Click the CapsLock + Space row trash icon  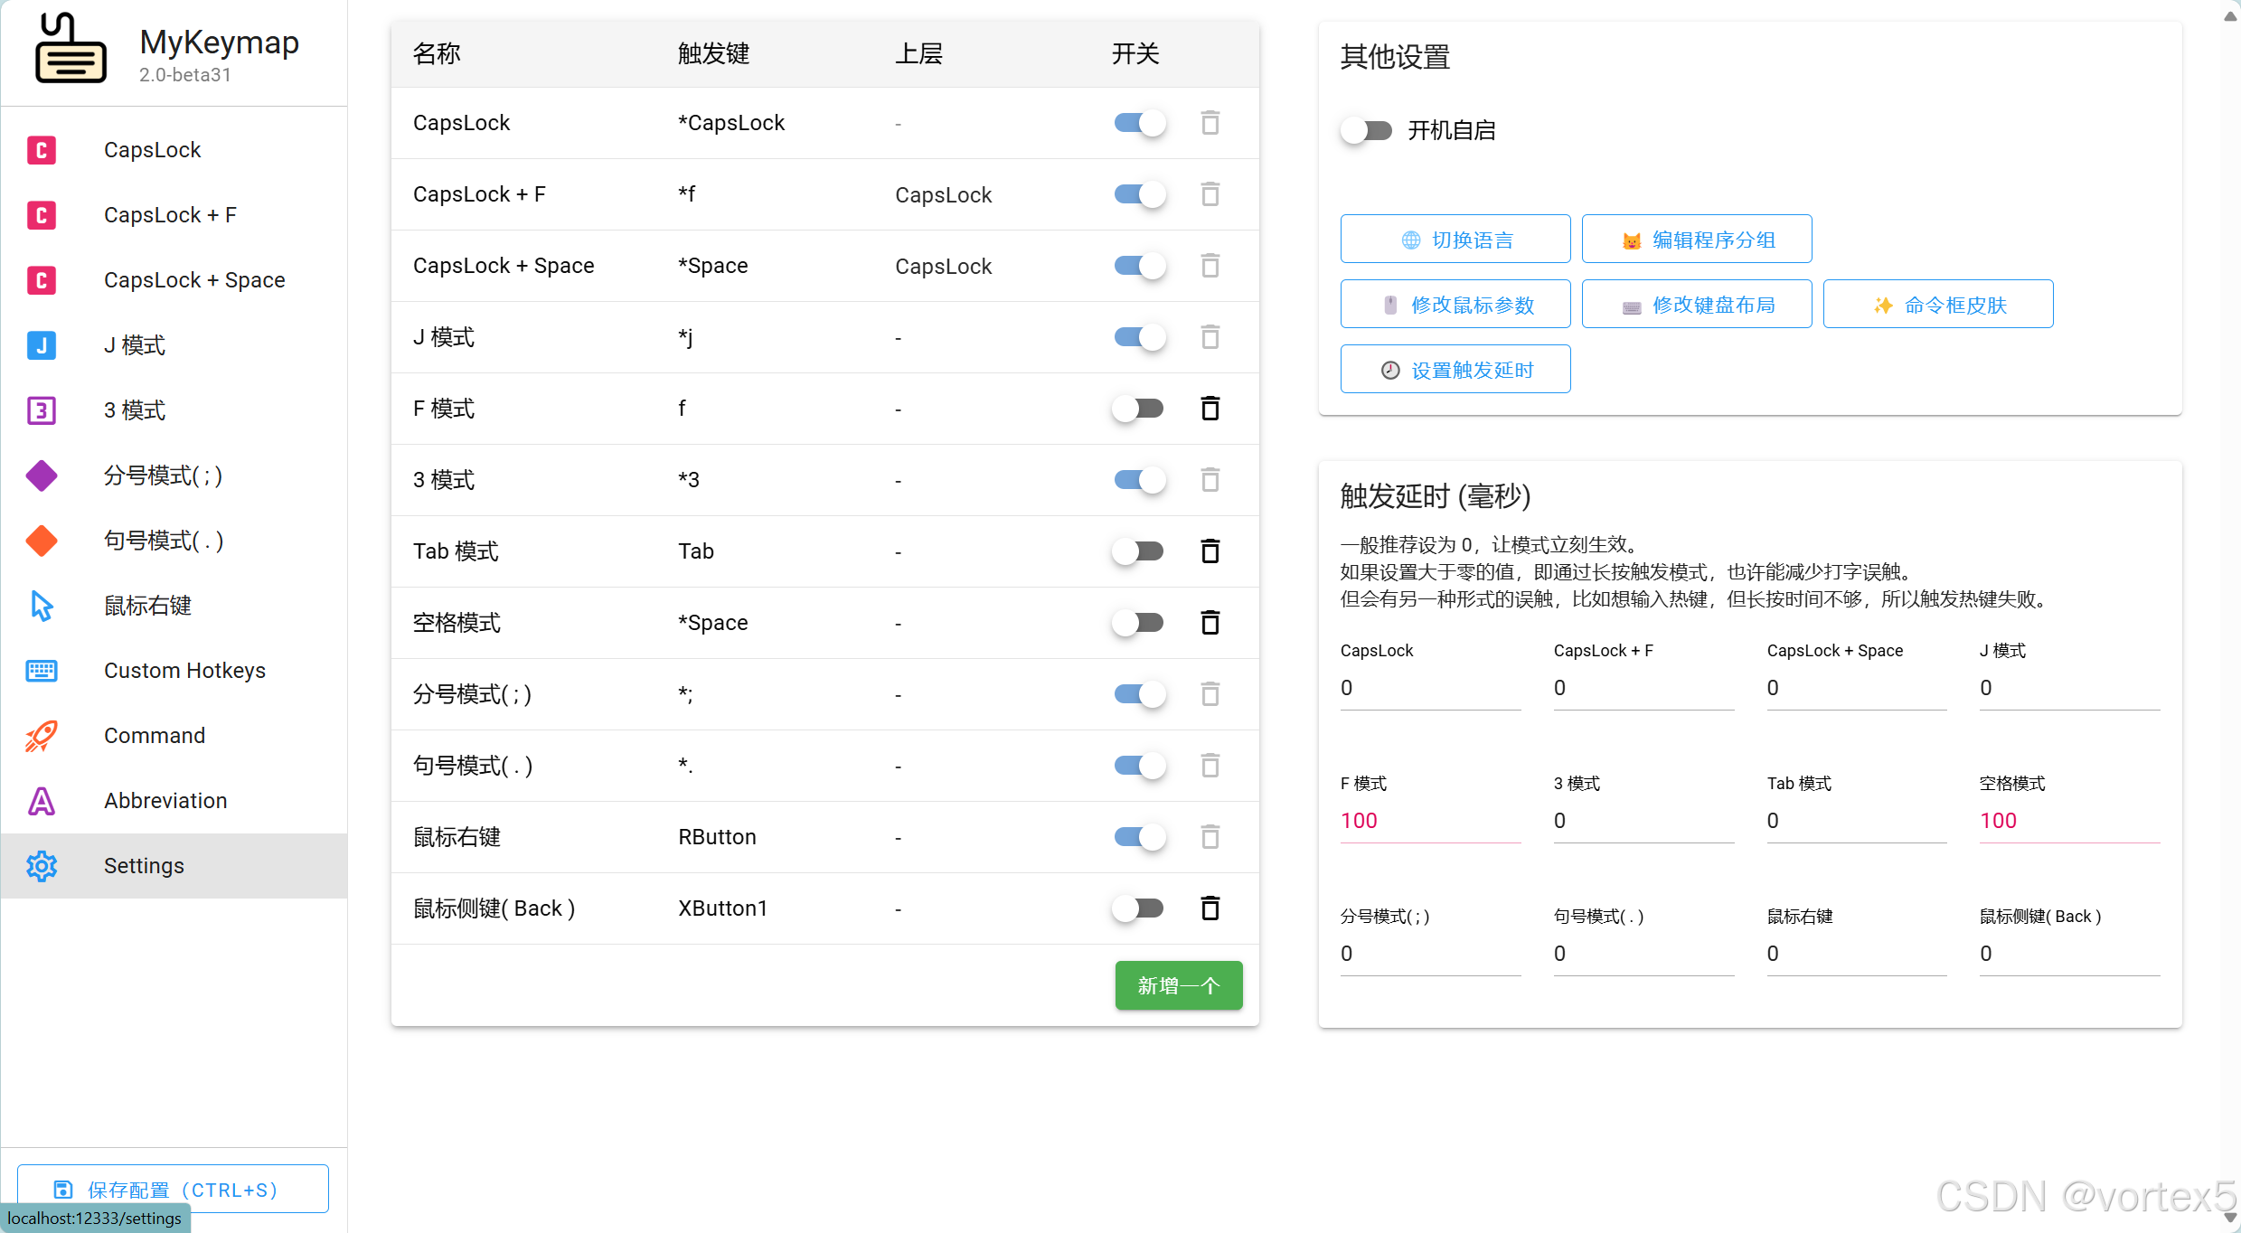1210,266
